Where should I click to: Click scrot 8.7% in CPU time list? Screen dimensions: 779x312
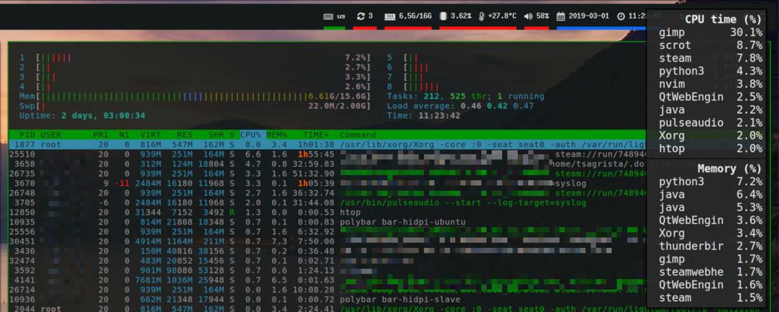(710, 46)
